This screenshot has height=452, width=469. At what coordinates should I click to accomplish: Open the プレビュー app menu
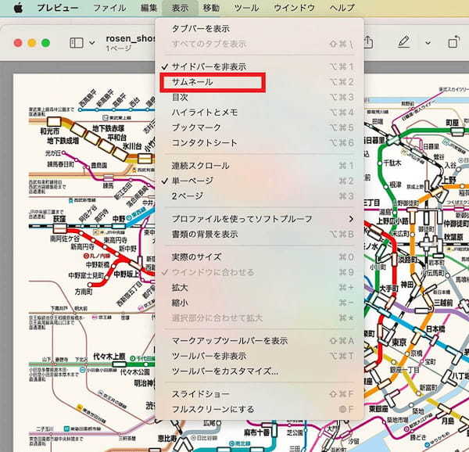[57, 8]
